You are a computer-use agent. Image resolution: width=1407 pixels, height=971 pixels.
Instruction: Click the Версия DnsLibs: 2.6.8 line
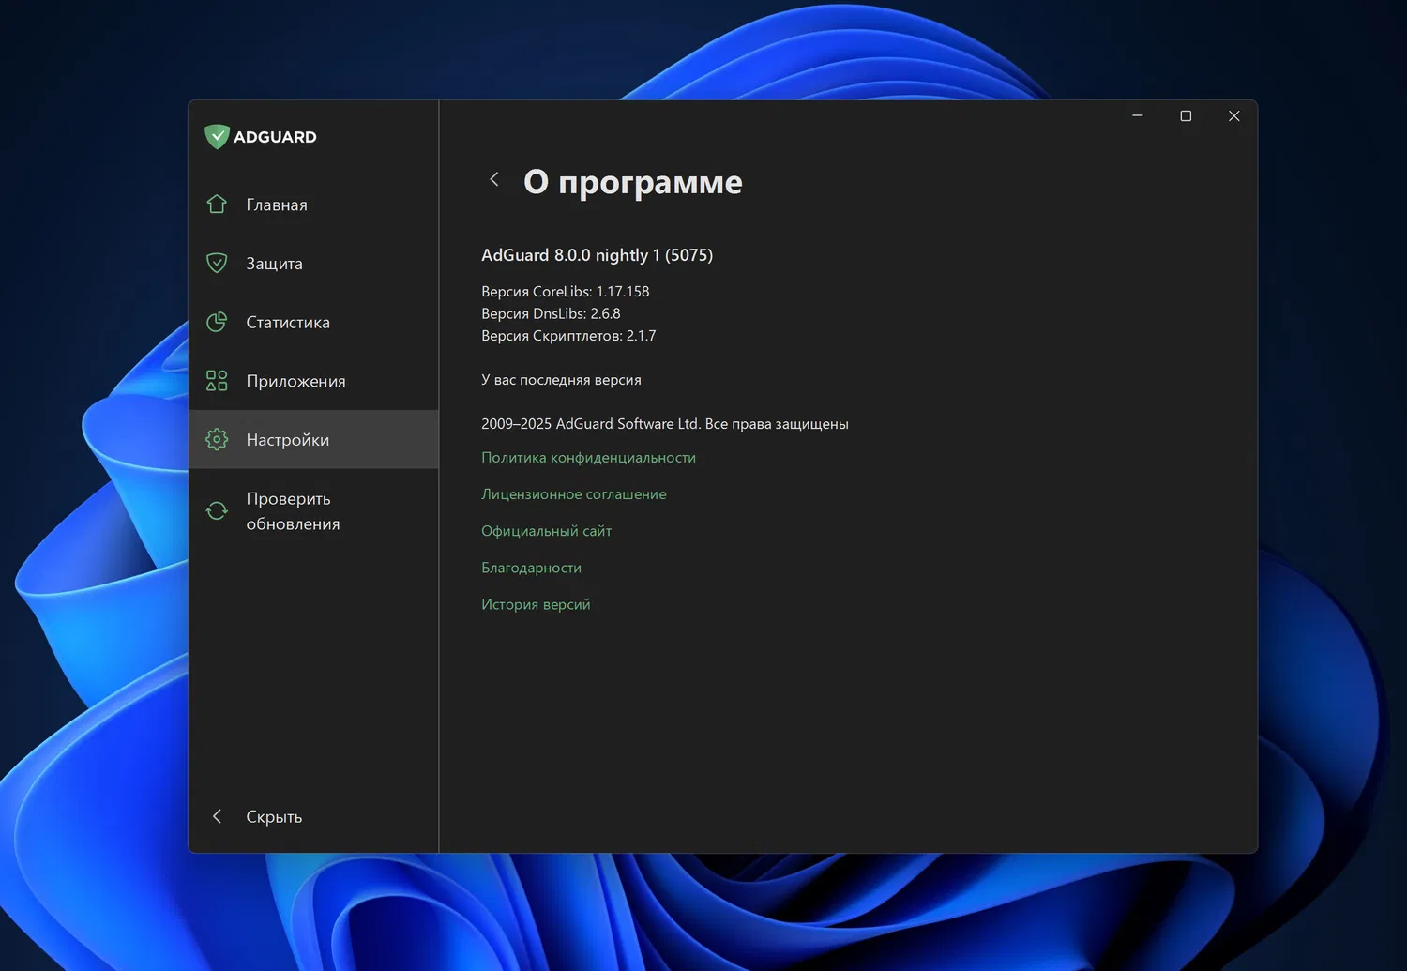pos(551,313)
